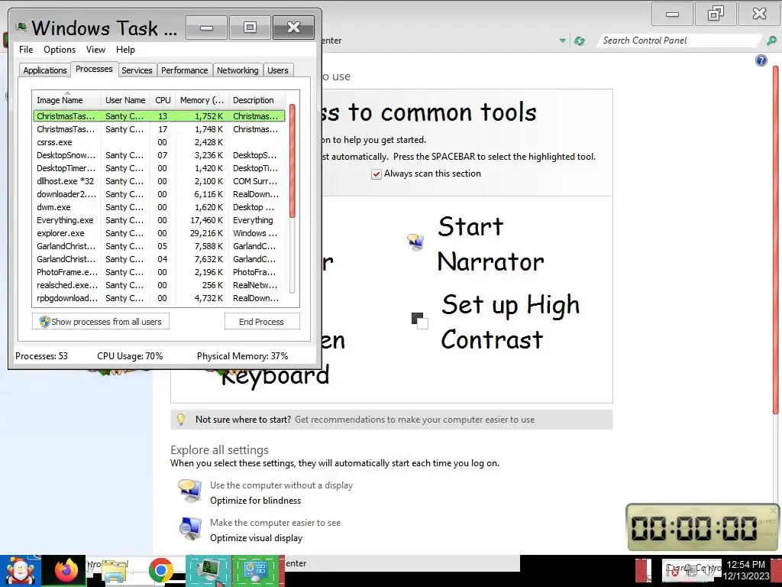
Task: Select GarlandChrist process using 7,632 K
Action: (159, 259)
